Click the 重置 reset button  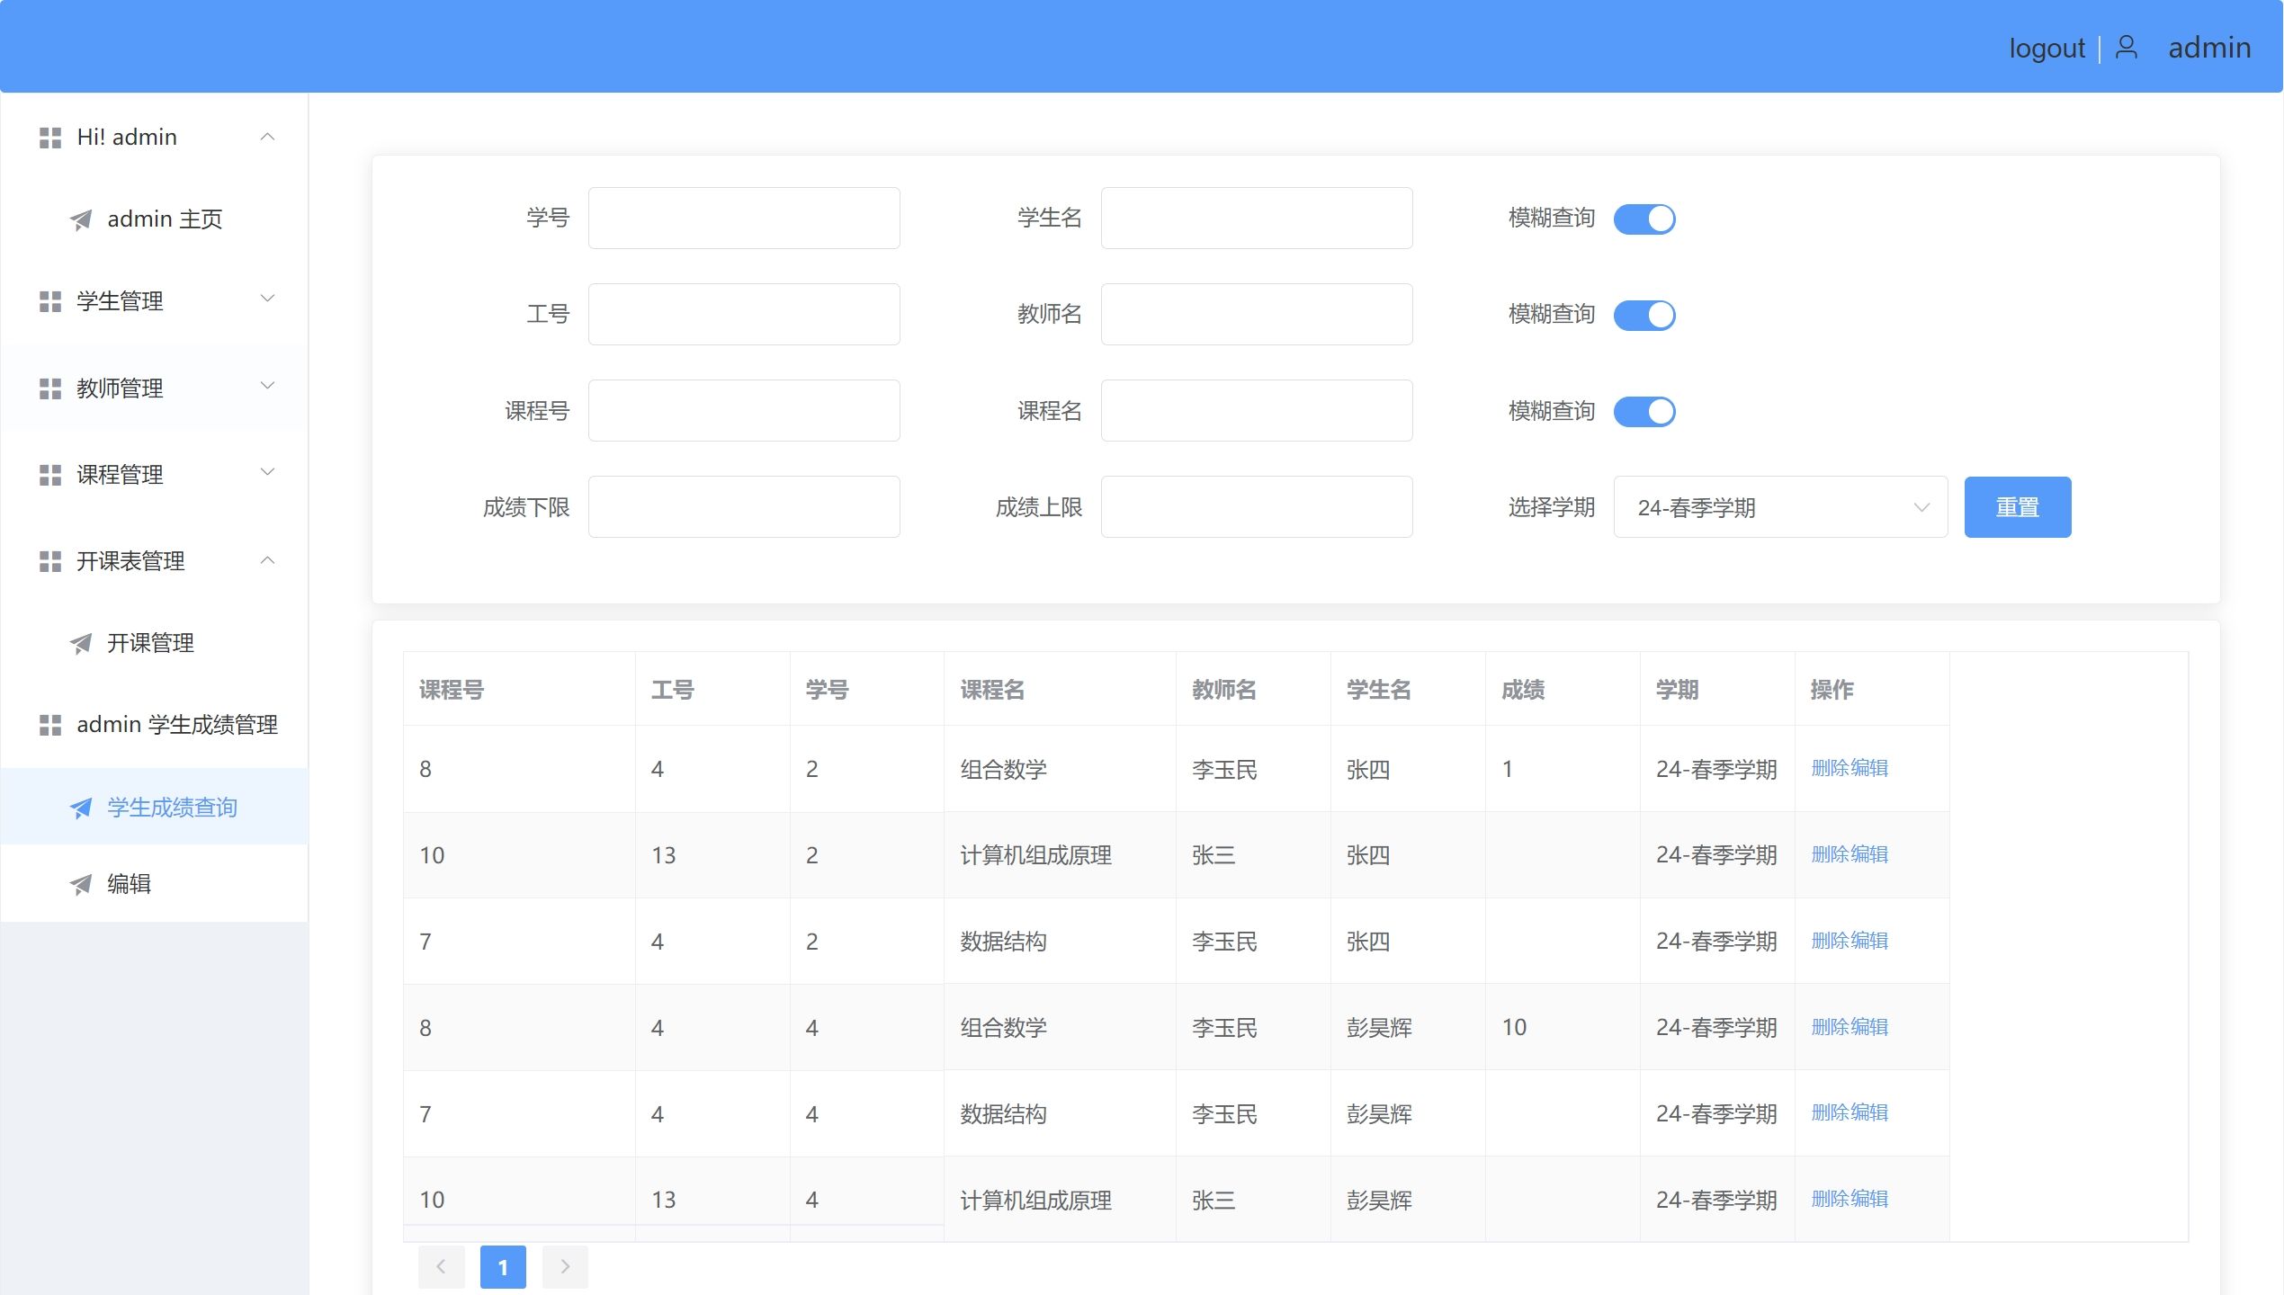pos(2018,507)
